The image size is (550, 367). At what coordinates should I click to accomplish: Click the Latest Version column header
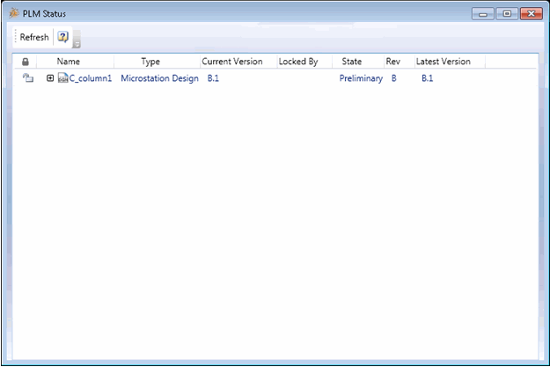pos(443,62)
